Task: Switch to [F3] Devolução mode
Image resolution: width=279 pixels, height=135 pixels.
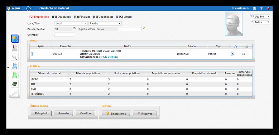Action: (61, 17)
